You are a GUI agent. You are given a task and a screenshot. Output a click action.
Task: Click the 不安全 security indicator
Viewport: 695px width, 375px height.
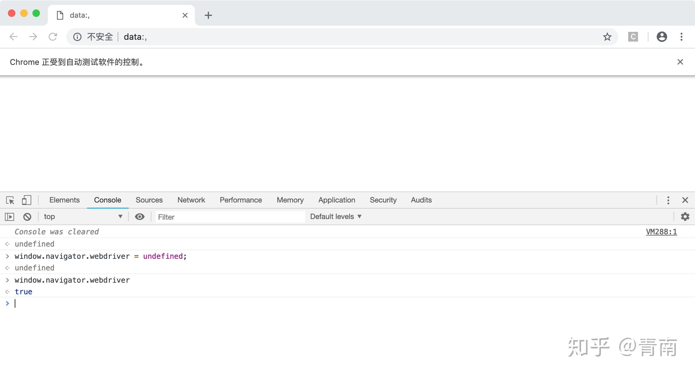[100, 37]
